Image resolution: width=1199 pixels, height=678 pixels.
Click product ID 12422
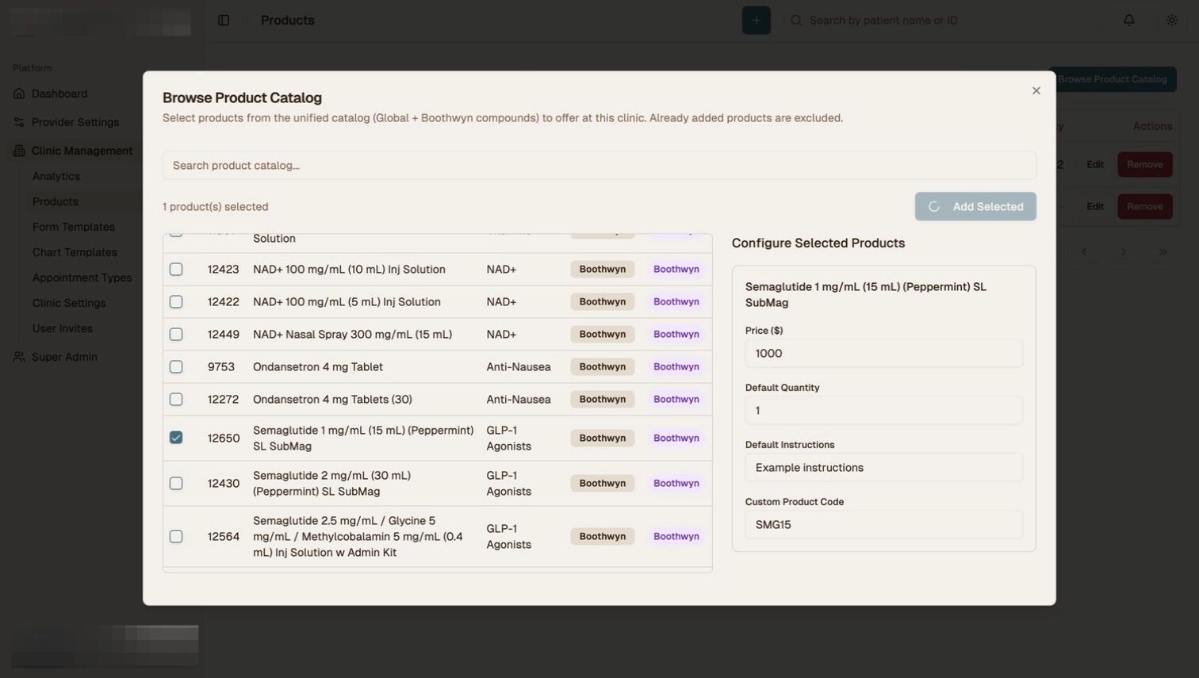pos(224,302)
